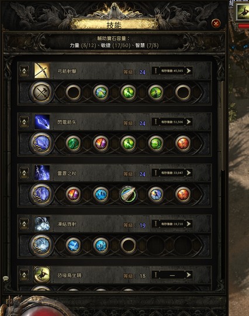Viewport: 249px width, 316px height.
Task: Expand damage details arrow for 雷霆之杖
Action: [x=189, y=173]
